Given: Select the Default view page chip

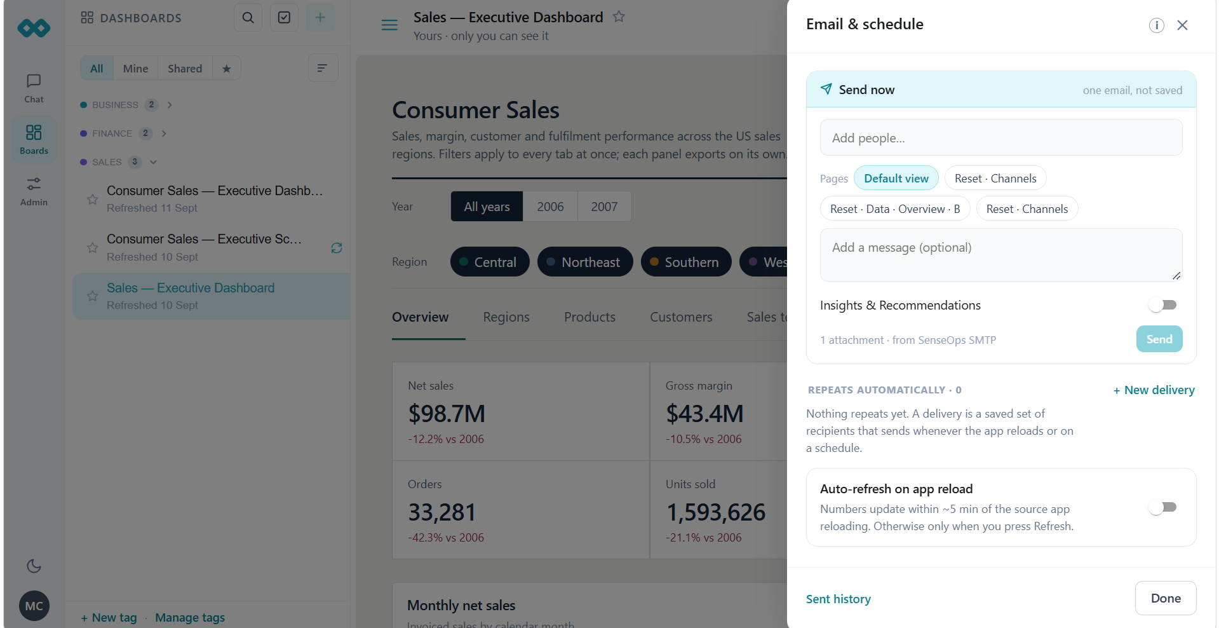Looking at the screenshot, I should pyautogui.click(x=896, y=179).
